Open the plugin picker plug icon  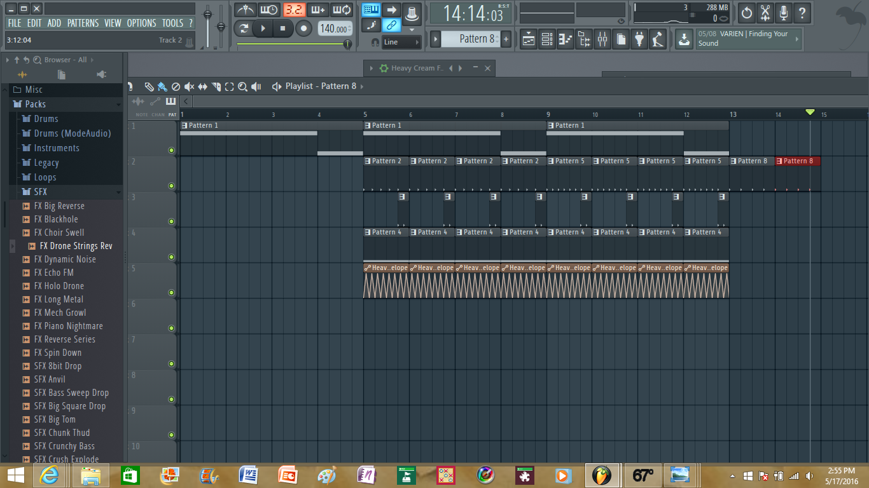pyautogui.click(x=639, y=39)
